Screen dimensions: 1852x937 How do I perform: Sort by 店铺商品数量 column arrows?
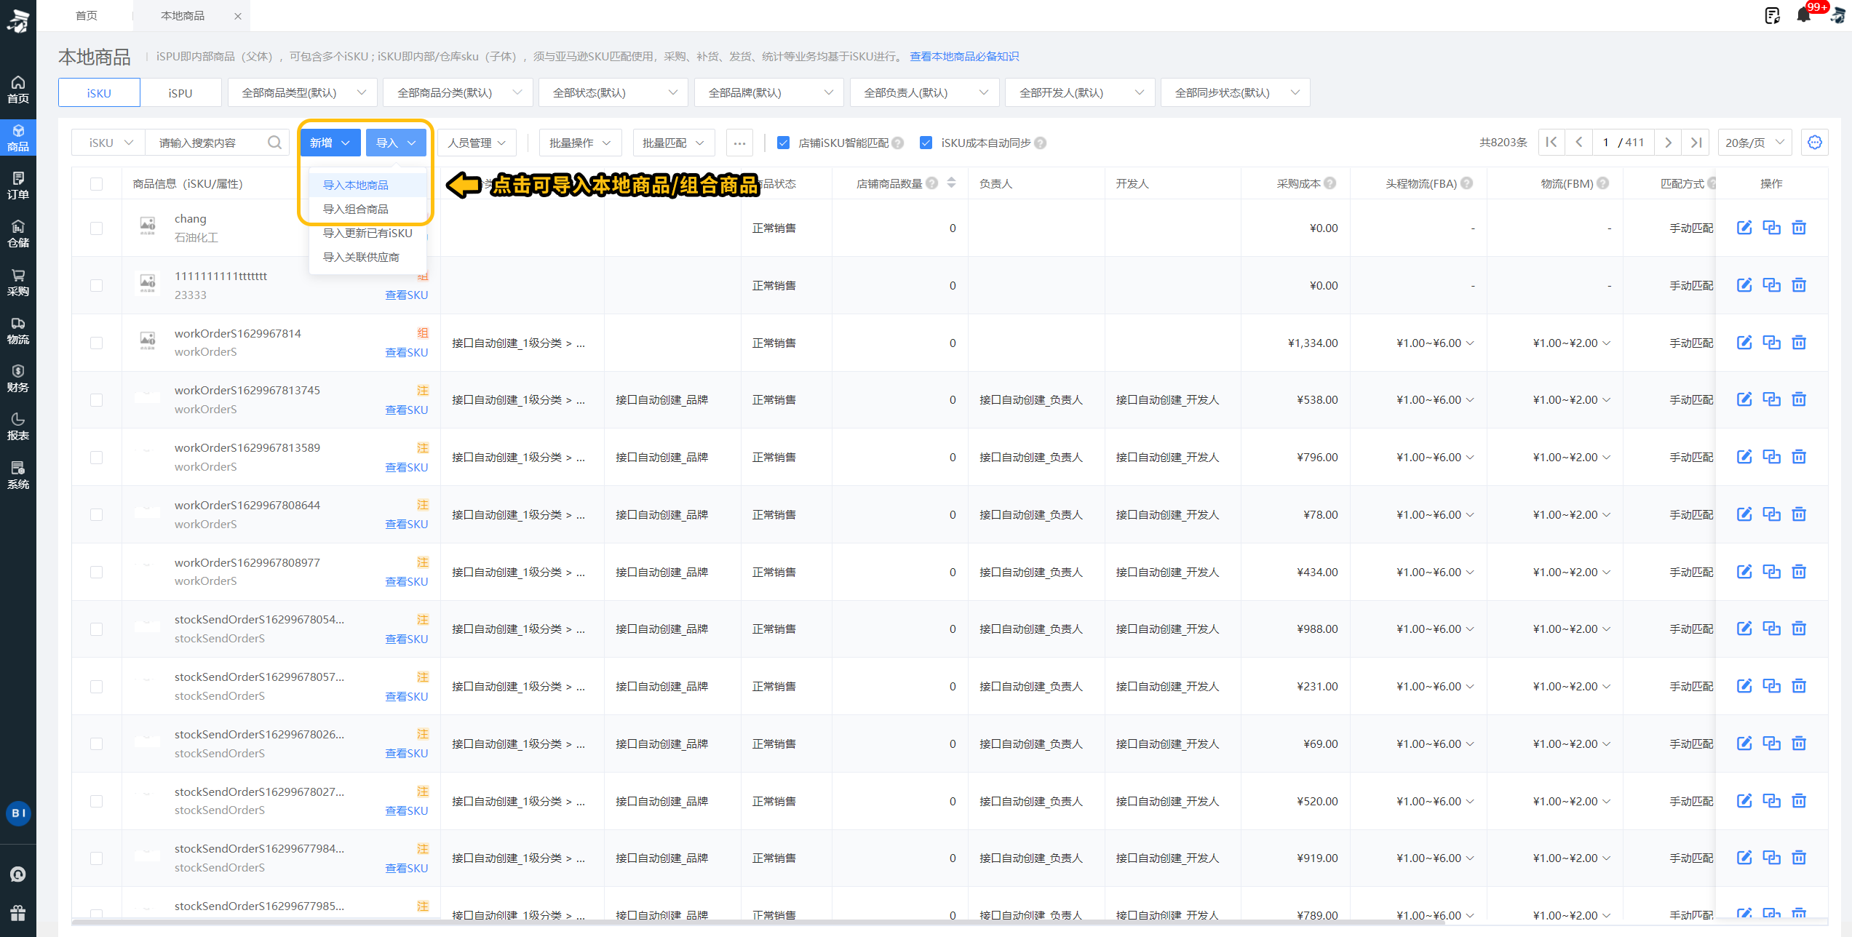click(x=951, y=183)
